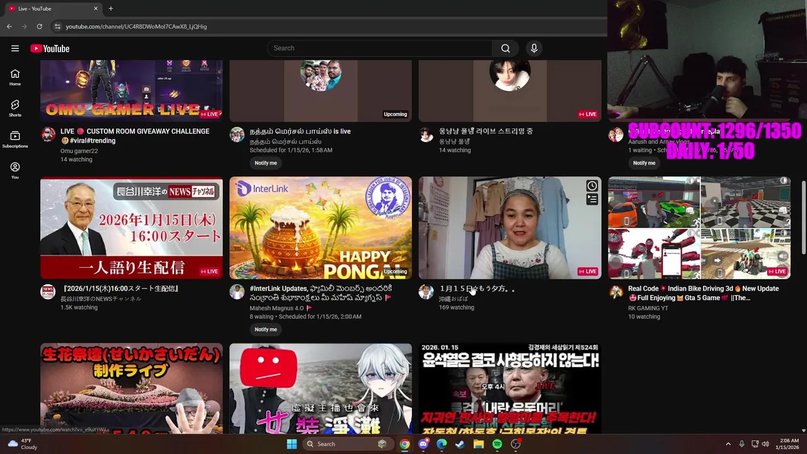Click the 옹냥냥 channel avatar
This screenshot has width=807, height=454.
click(x=426, y=134)
